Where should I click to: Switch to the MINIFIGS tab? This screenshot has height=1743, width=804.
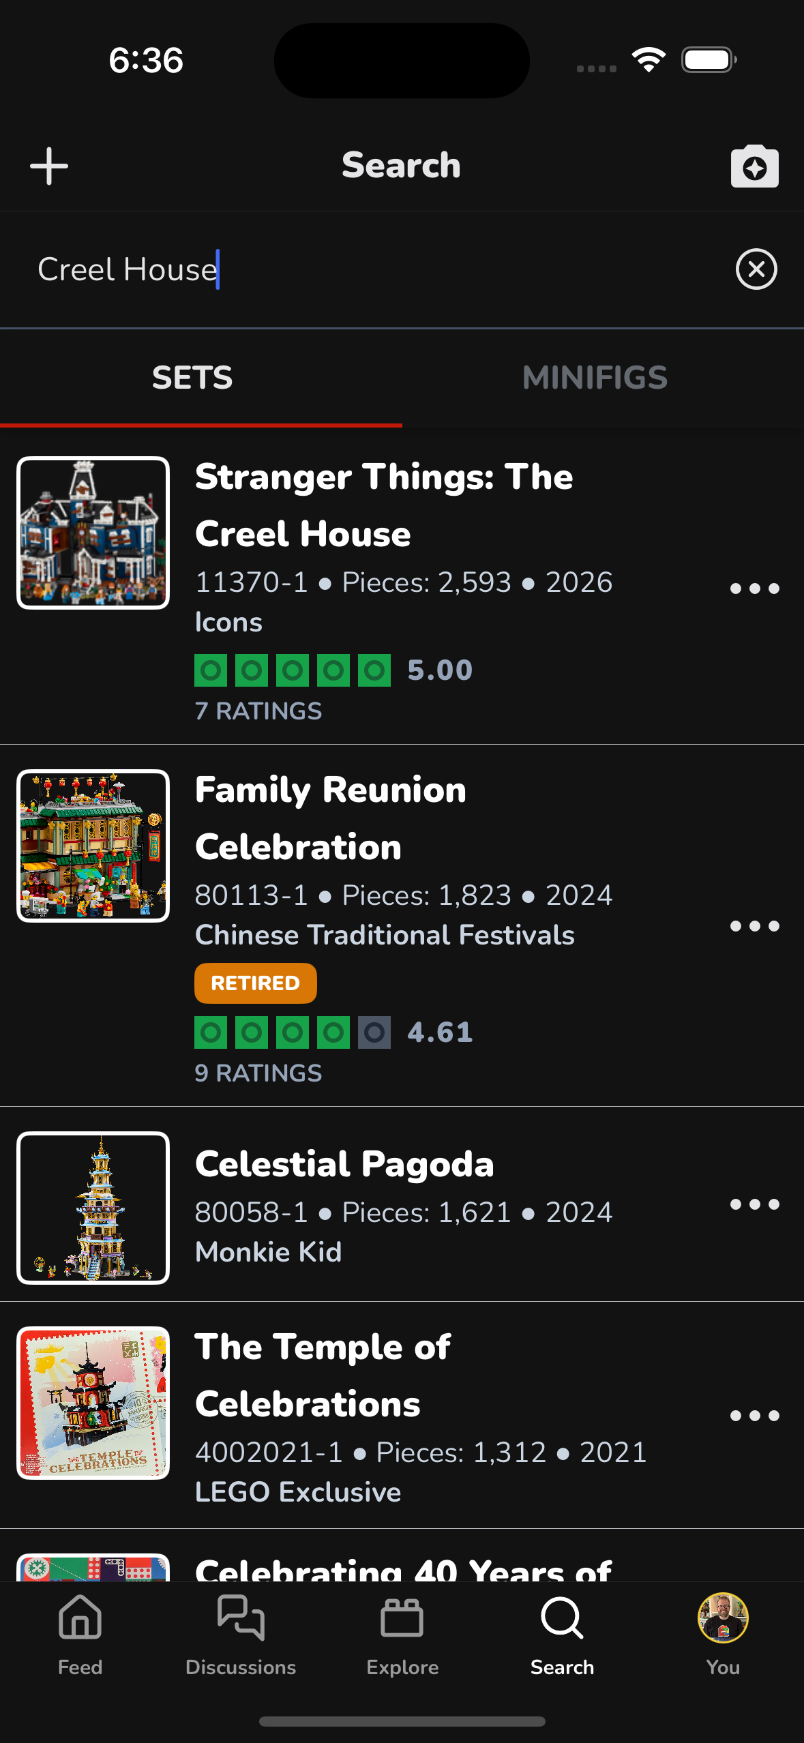pos(595,378)
